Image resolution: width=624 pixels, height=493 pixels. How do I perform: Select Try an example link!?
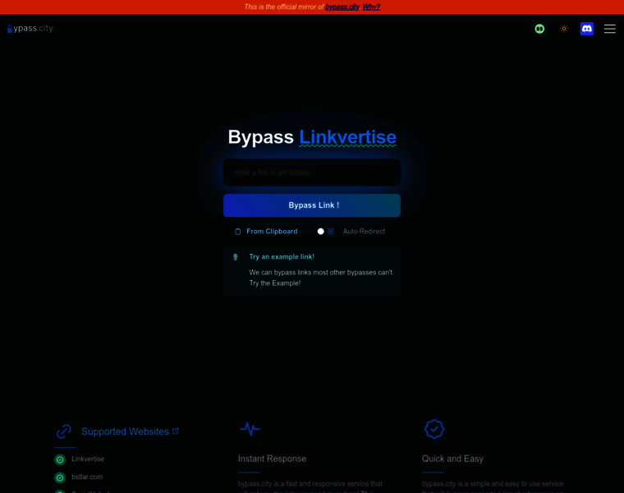click(282, 256)
